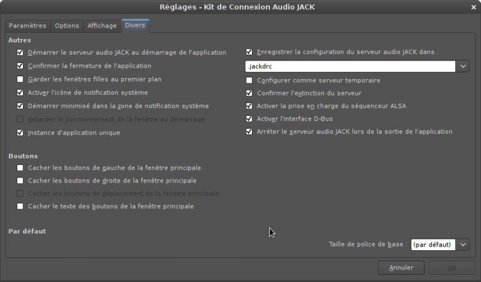Open the Taille de police de base dropdown arrow
This screenshot has width=481, height=282.
point(462,245)
